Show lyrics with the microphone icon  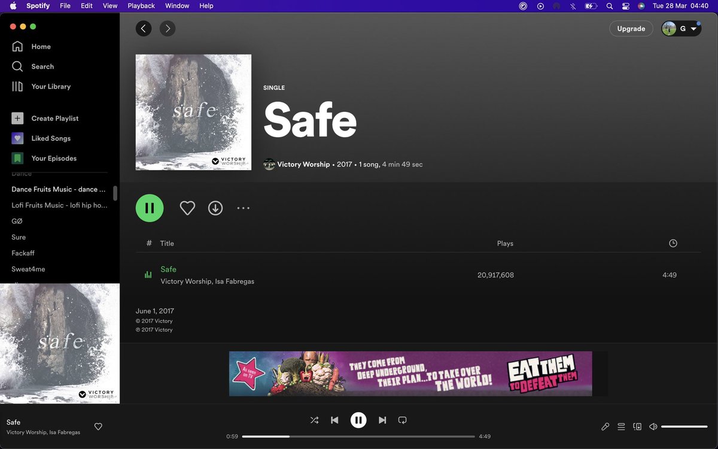606,427
